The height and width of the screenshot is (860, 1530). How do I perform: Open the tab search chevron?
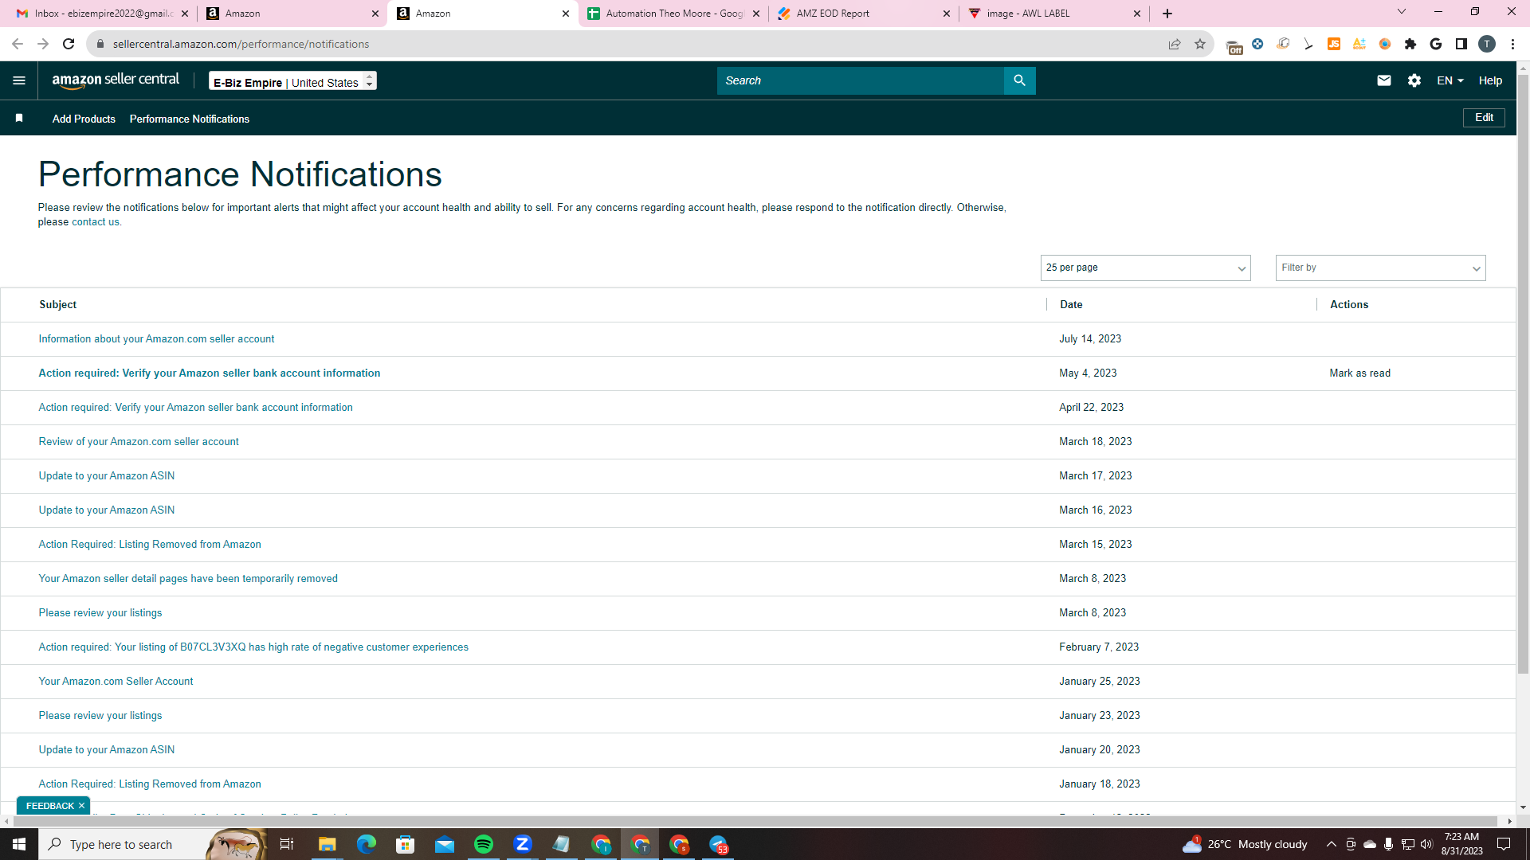pyautogui.click(x=1402, y=12)
